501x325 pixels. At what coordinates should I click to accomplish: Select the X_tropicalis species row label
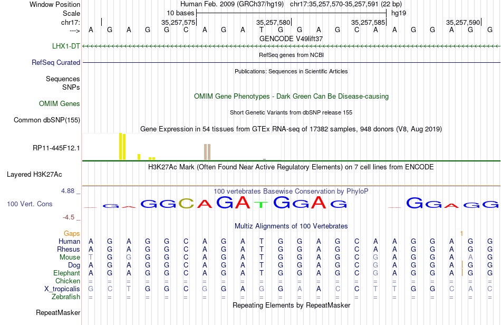(x=62, y=289)
